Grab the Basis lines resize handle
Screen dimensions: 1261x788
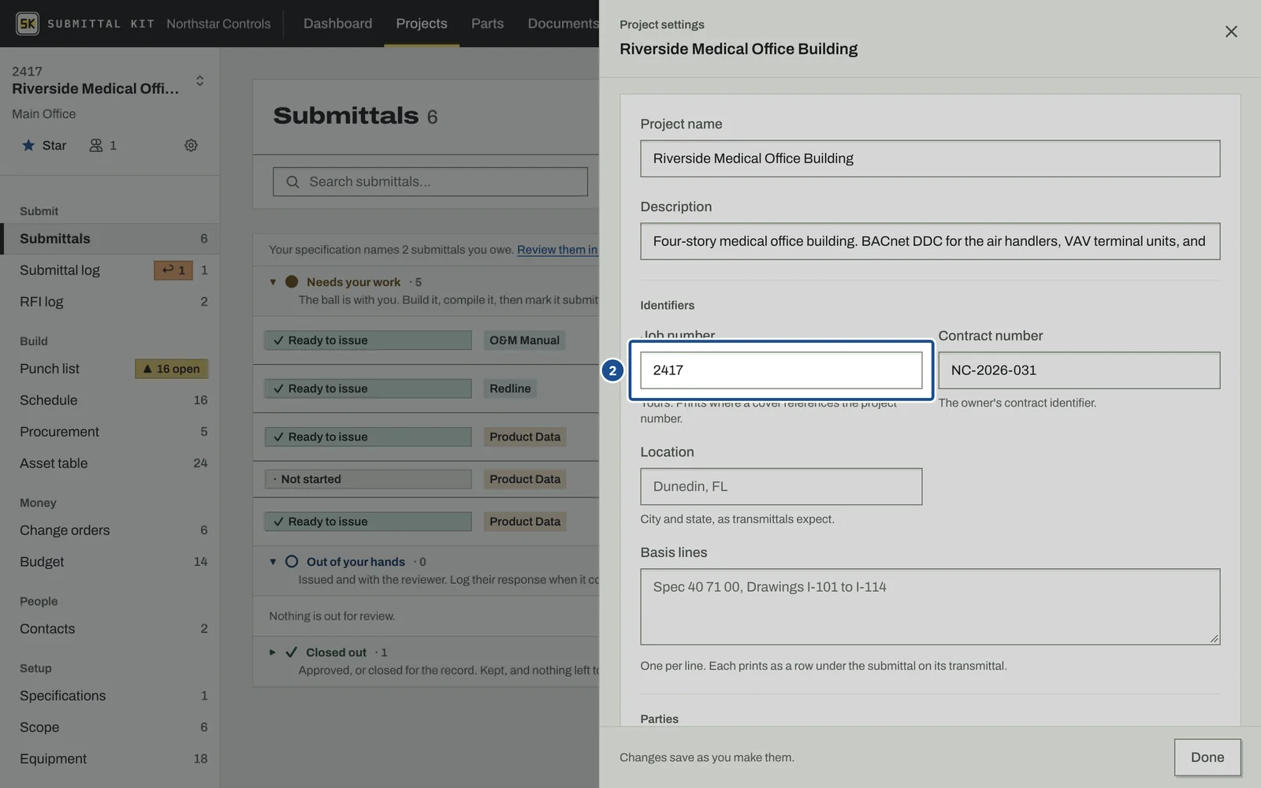pyautogui.click(x=1215, y=639)
